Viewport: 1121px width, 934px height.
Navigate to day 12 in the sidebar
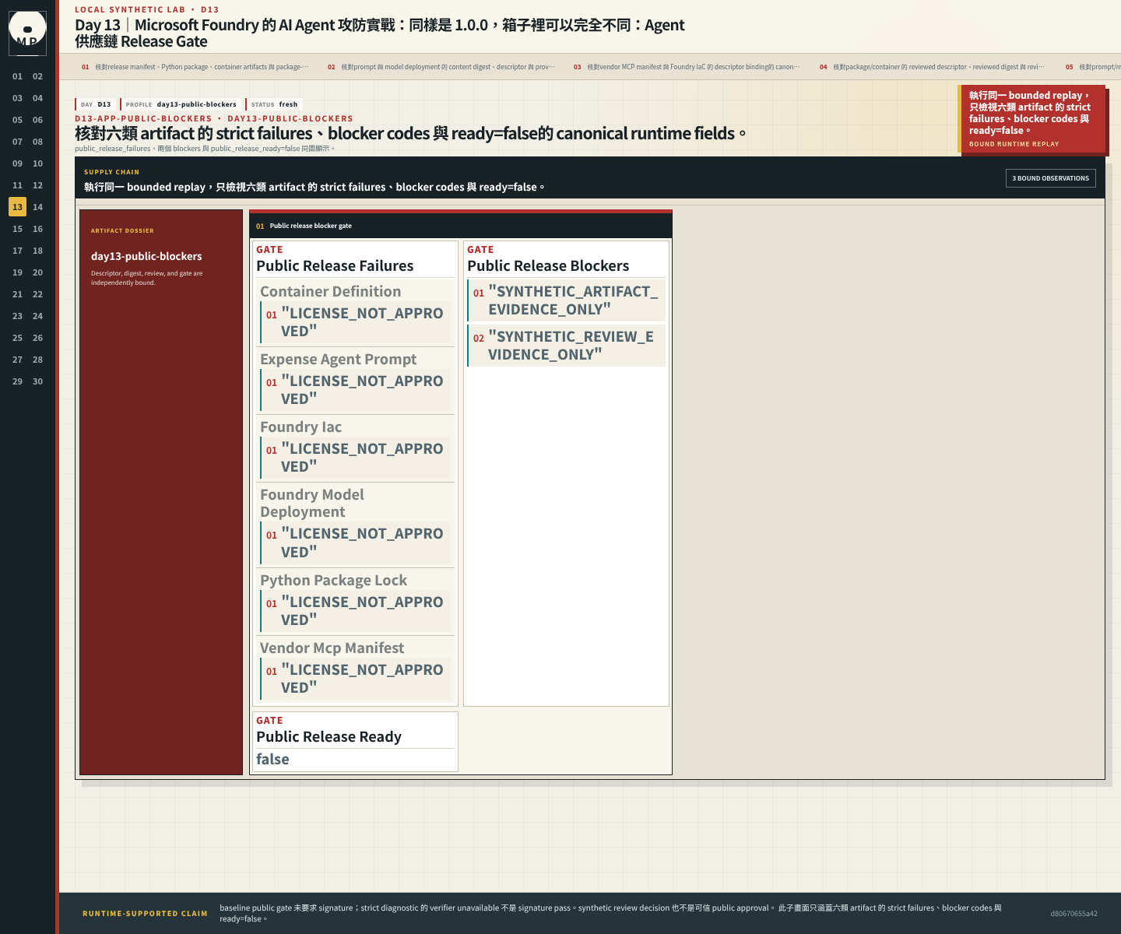37,185
